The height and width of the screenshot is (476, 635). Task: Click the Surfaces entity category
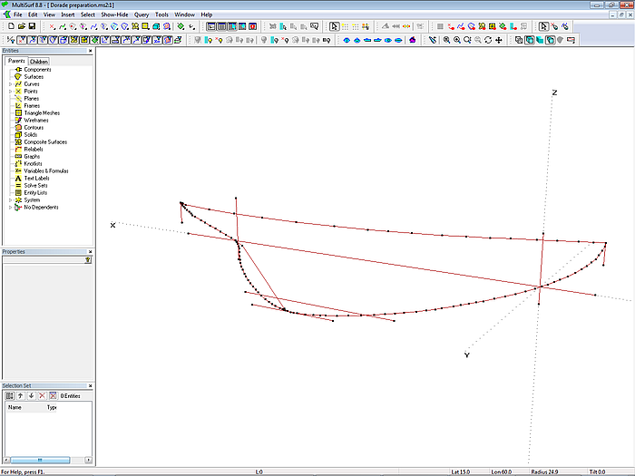pos(33,77)
